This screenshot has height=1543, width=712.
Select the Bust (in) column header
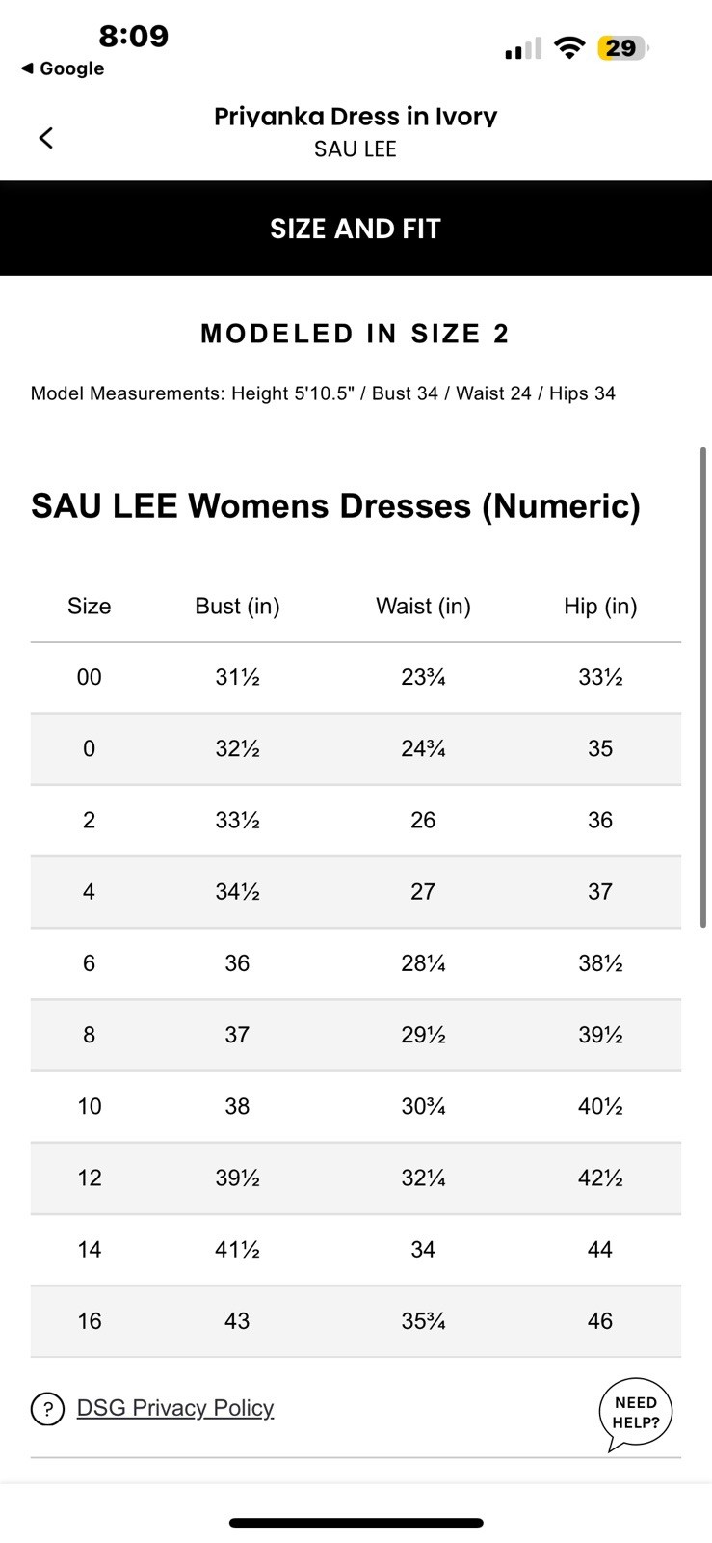coord(237,606)
